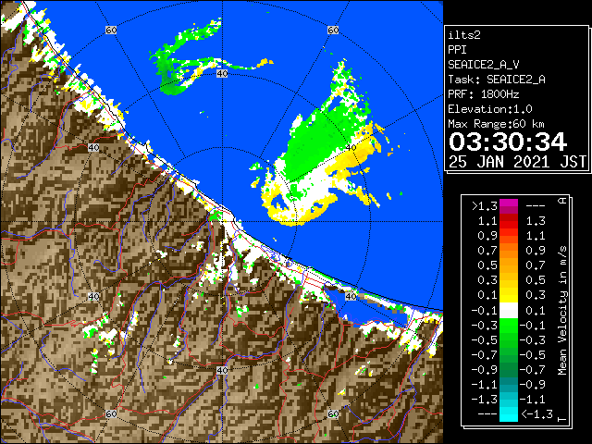
Task: Click the 'Max Range:60 km' line
Action: click(x=497, y=124)
